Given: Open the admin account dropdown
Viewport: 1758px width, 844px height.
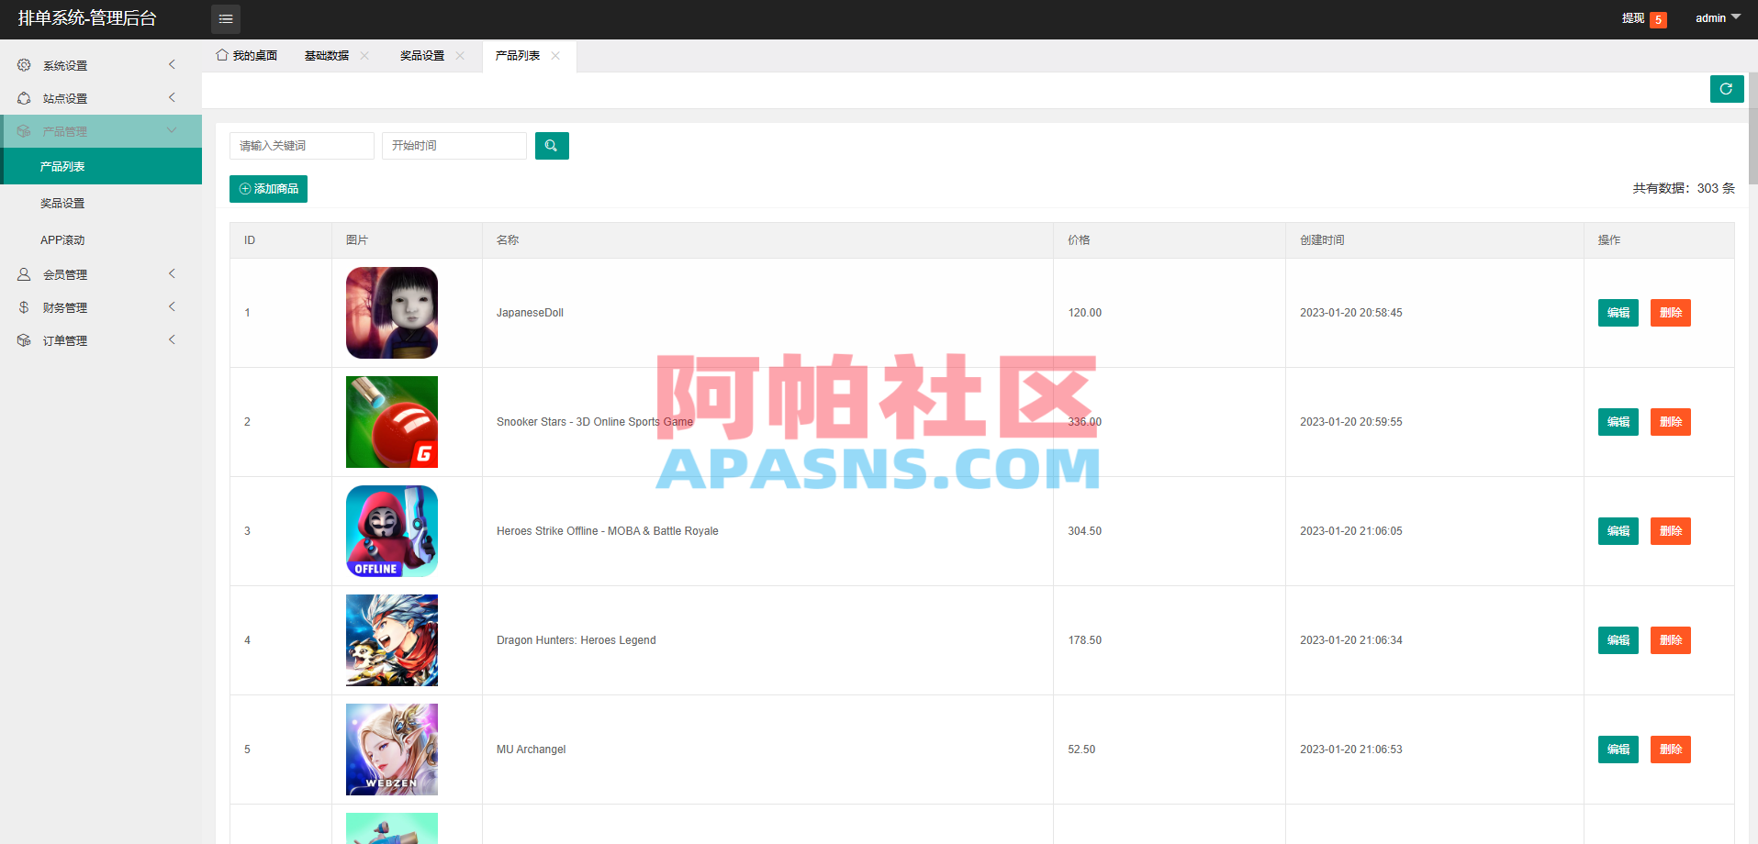Looking at the screenshot, I should [1715, 17].
